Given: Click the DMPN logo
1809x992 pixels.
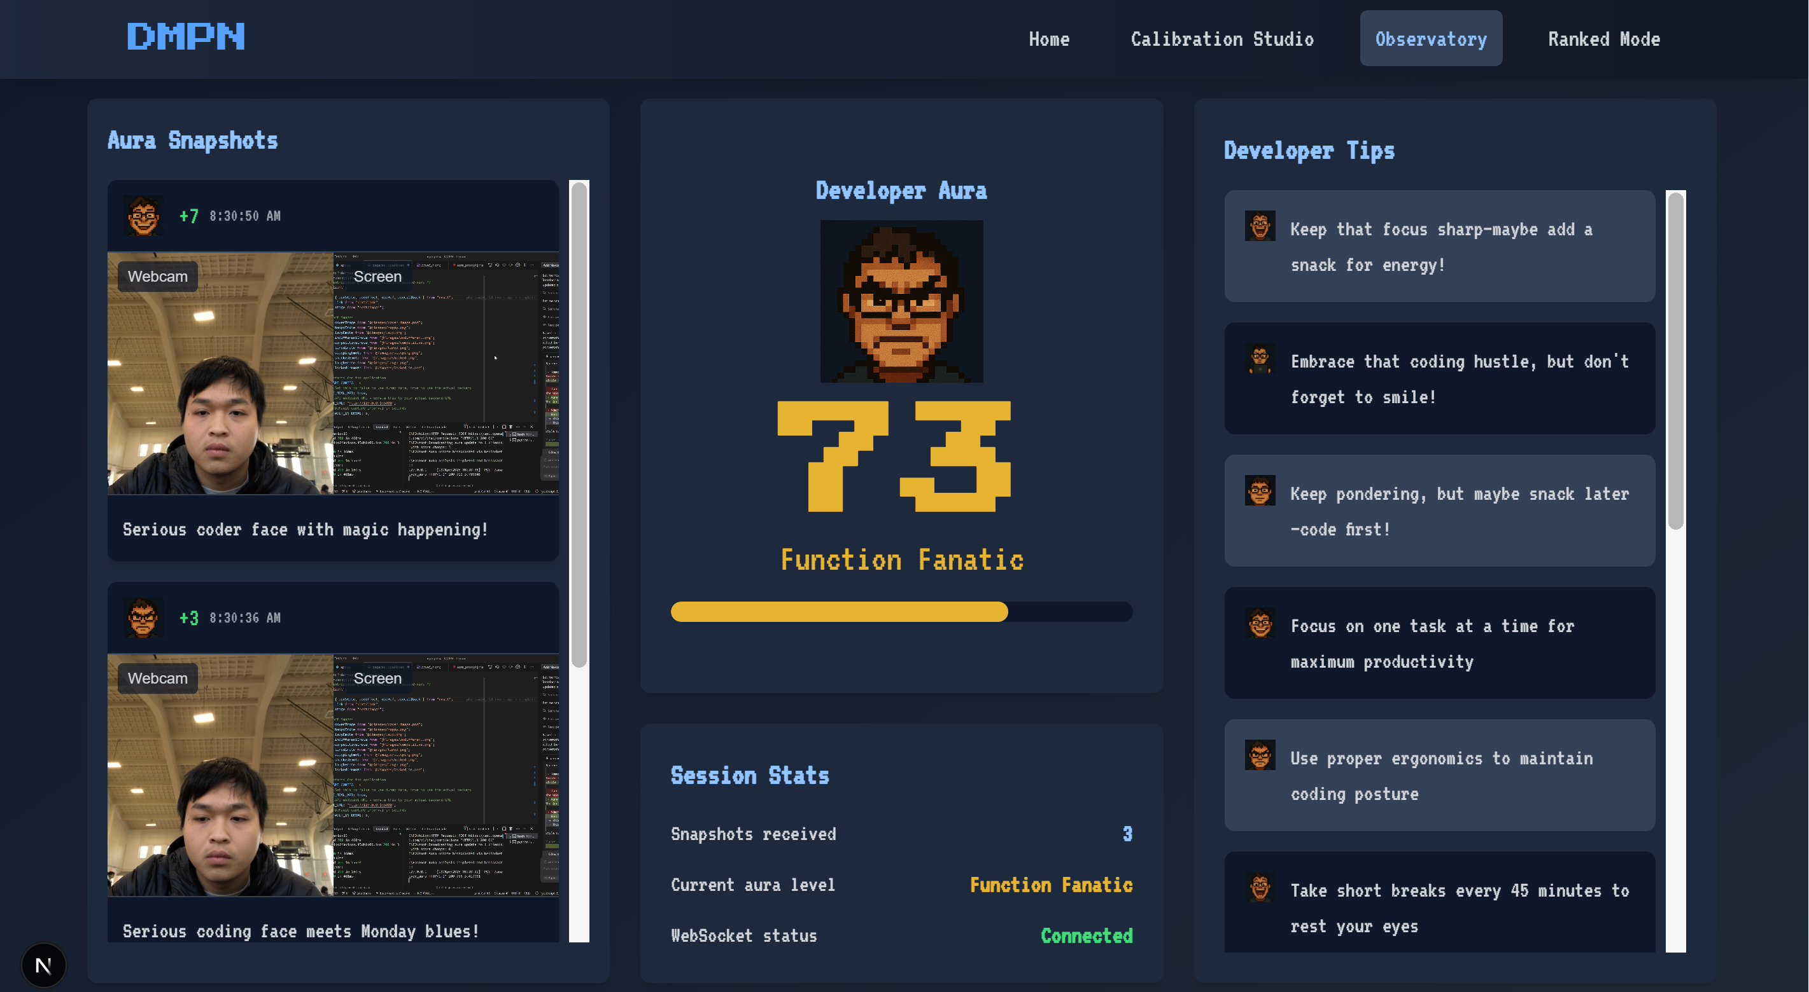Looking at the screenshot, I should 185,36.
